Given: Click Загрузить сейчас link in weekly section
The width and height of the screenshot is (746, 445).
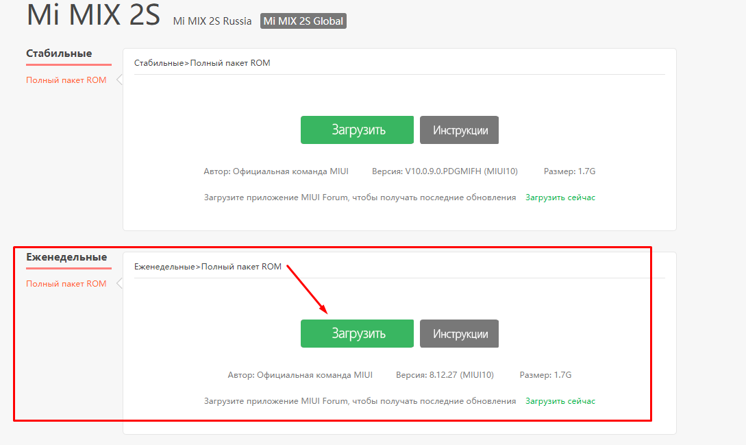Looking at the screenshot, I should [x=560, y=401].
